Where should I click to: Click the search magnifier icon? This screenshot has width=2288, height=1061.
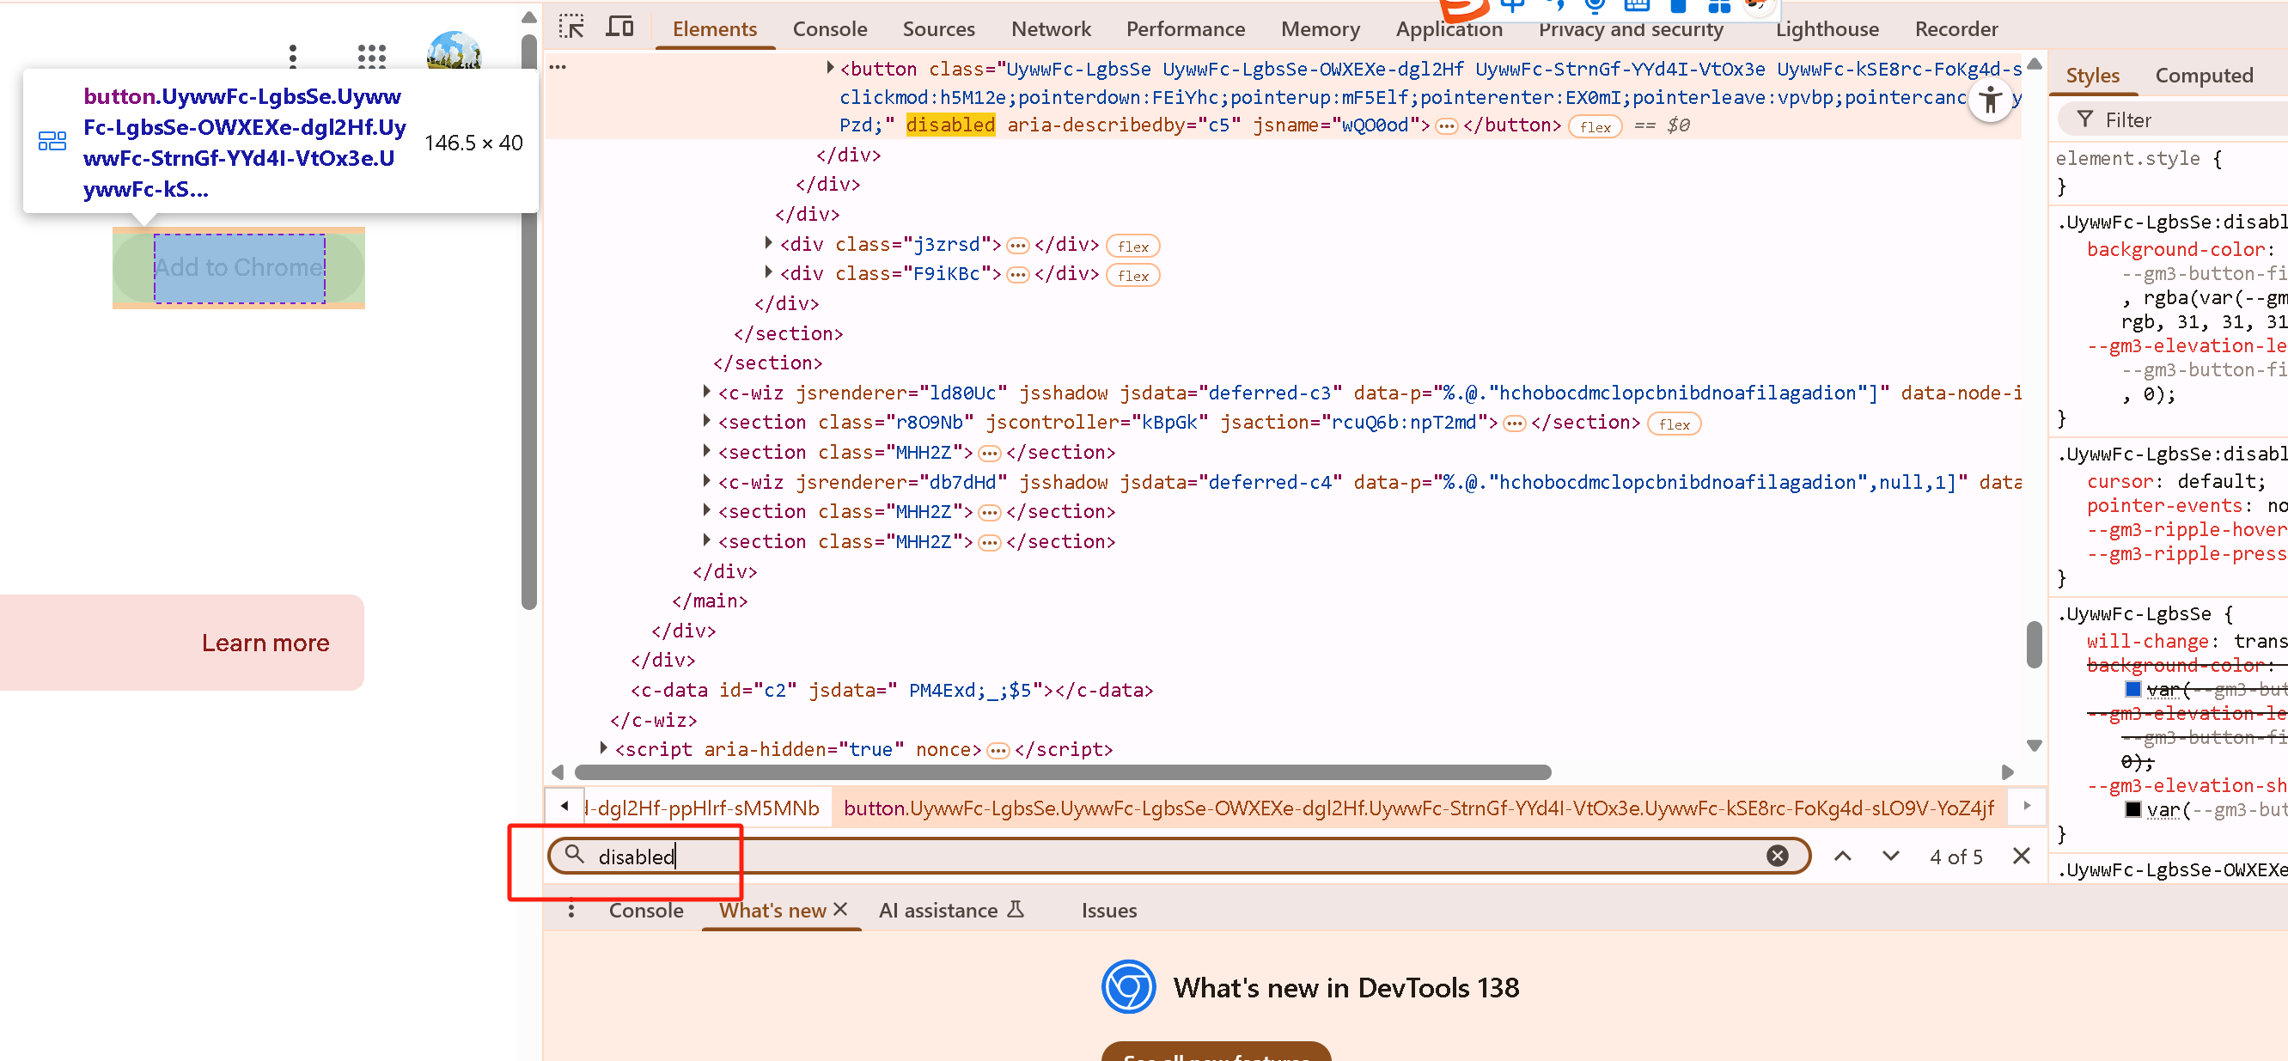click(574, 854)
